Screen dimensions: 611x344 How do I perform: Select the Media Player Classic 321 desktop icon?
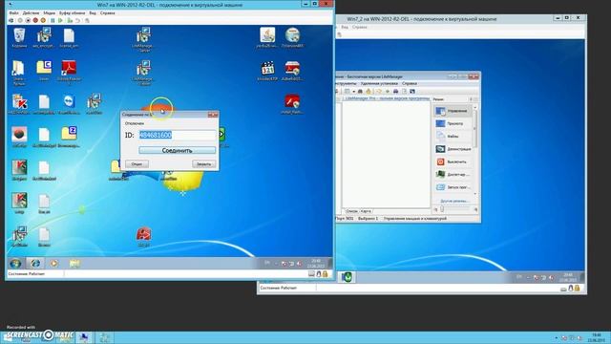pos(267,71)
